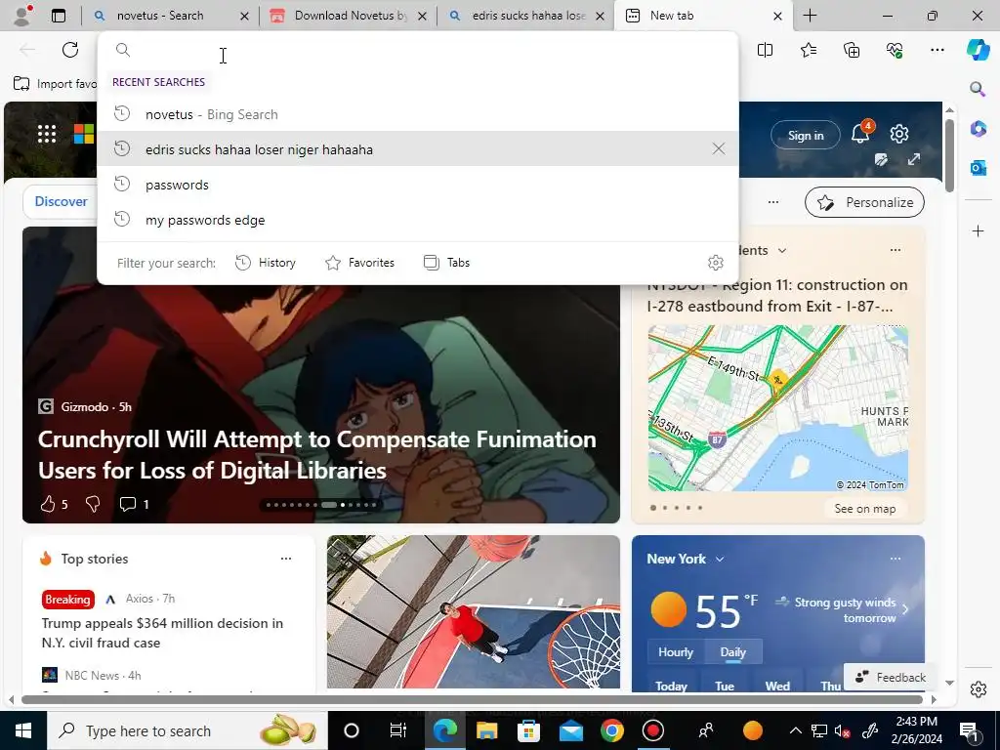This screenshot has height=750, width=1000.
Task: Add a sidebar app with plus icon
Action: (x=978, y=230)
